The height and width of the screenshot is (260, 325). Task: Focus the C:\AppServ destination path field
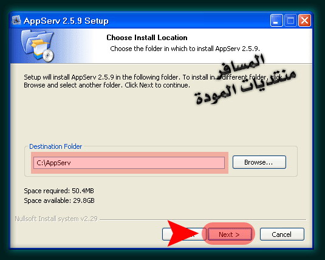[x=129, y=163]
